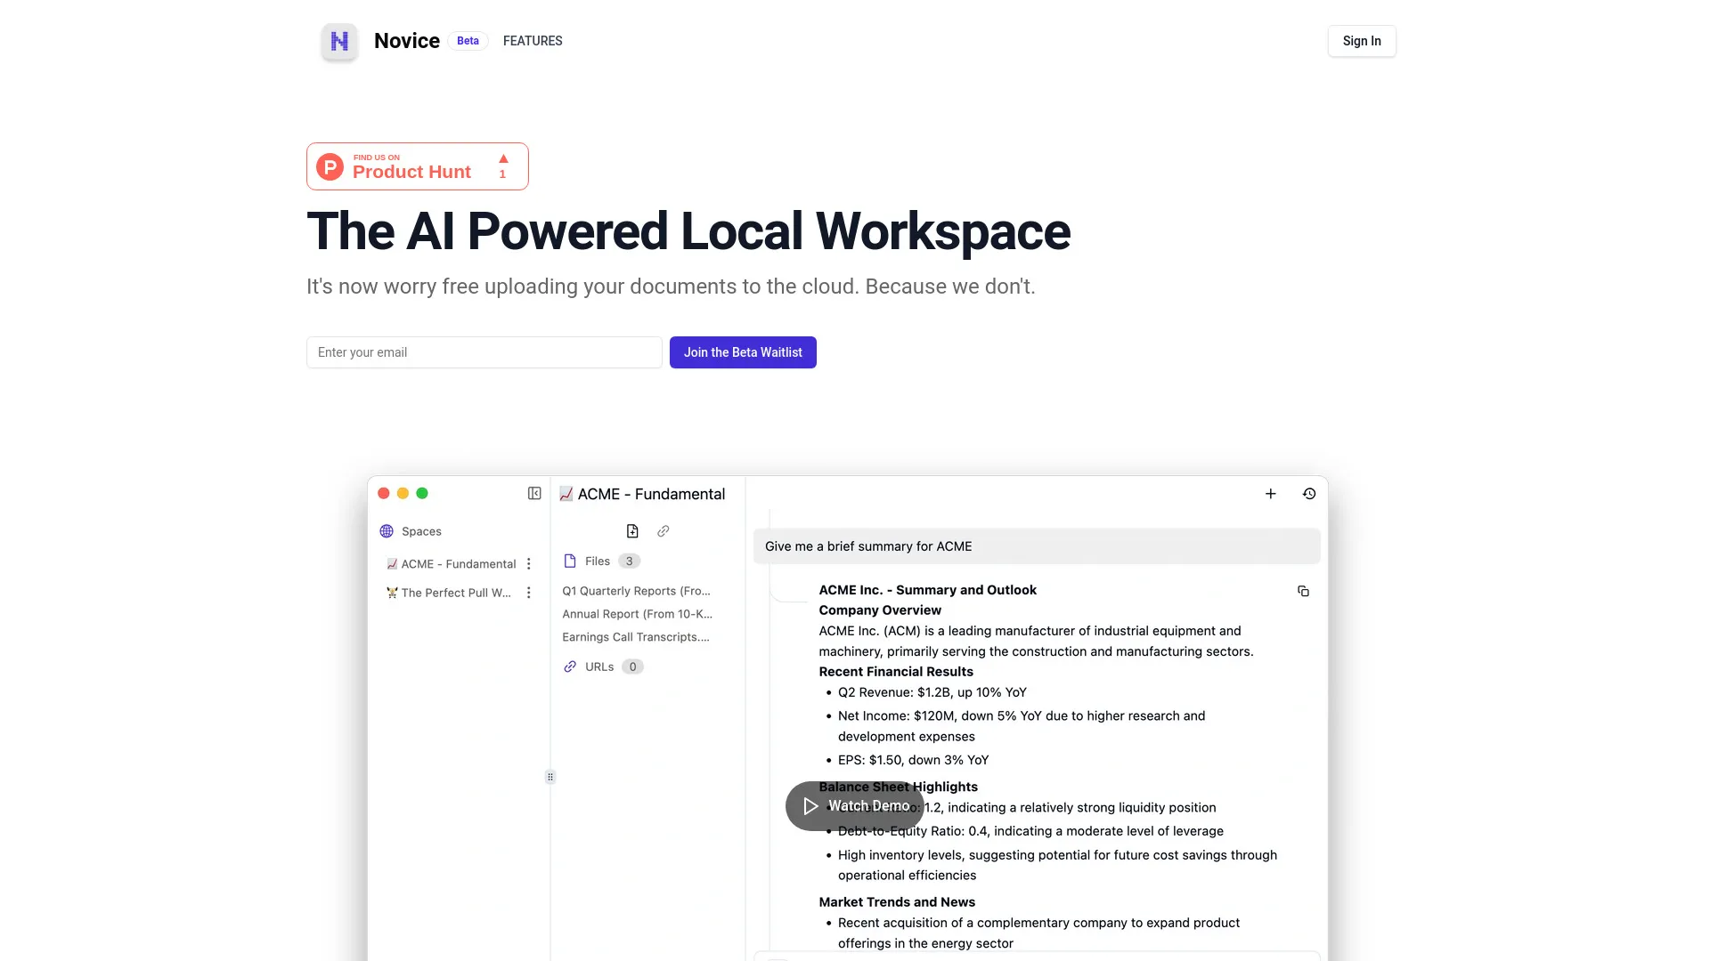Open the Annual Report file
This screenshot has width=1710, height=961.
tap(636, 614)
